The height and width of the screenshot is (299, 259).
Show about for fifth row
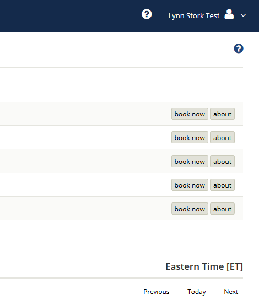coord(222,209)
